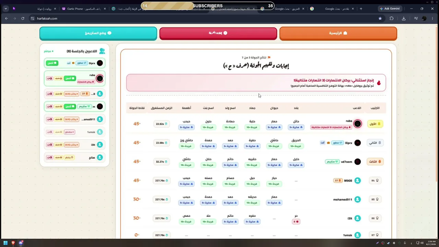
Task: Click the الثالث third-place rank badge
Action: (375, 162)
